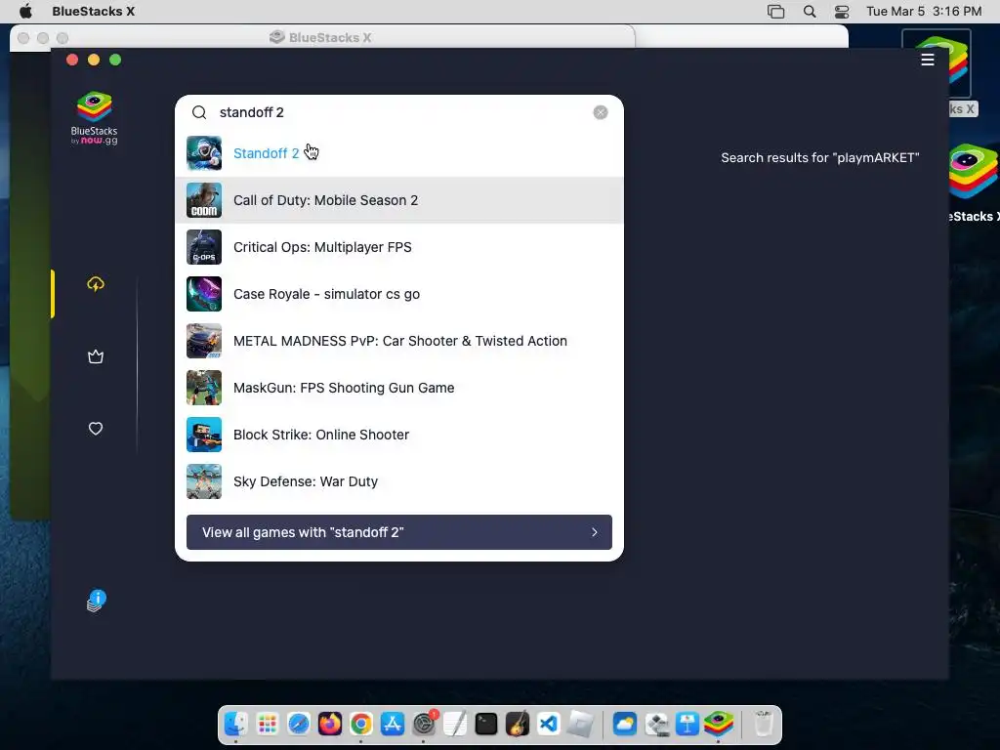Open the heart favorites sidebar icon
Image resolution: width=1000 pixels, height=750 pixels.
[96, 429]
